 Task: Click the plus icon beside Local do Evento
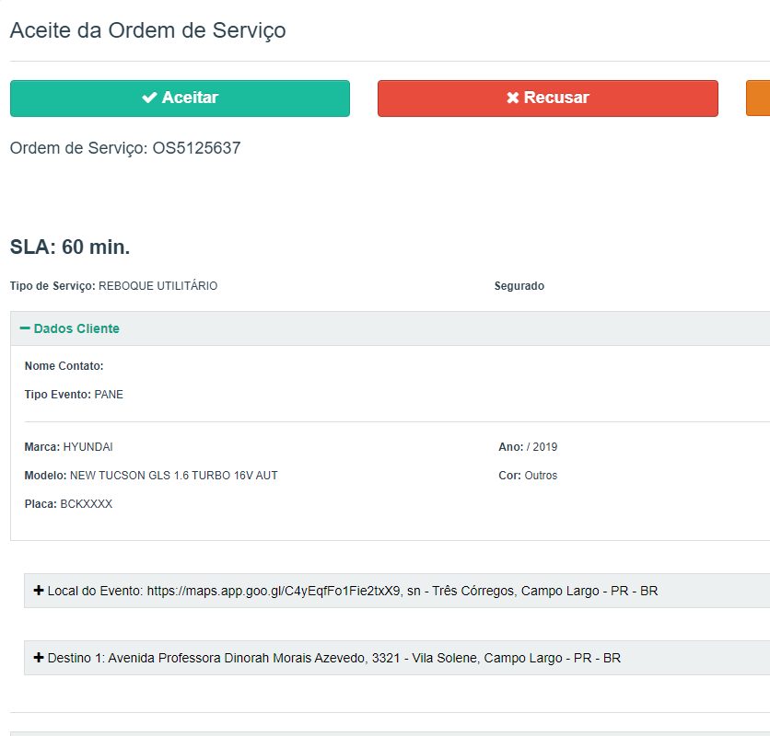point(39,591)
